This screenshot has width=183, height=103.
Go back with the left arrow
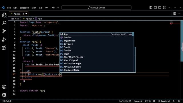(53, 8)
